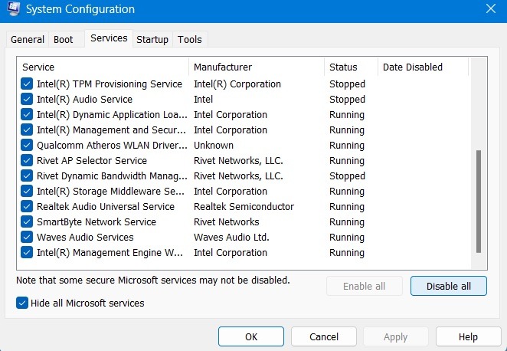Screen dimensions: 507x351
Task: Select Rivet AP Selector Service name text
Action: [x=92, y=160]
